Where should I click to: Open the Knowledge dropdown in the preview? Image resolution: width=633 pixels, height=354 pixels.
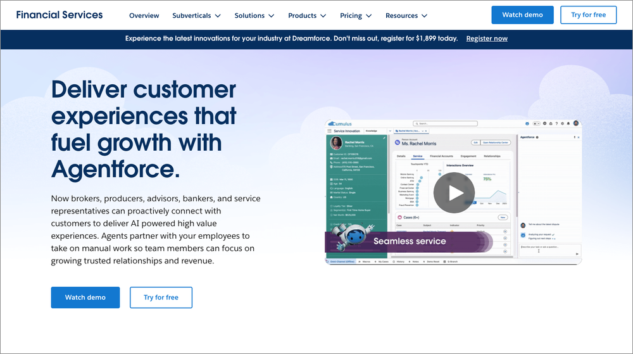coord(390,131)
